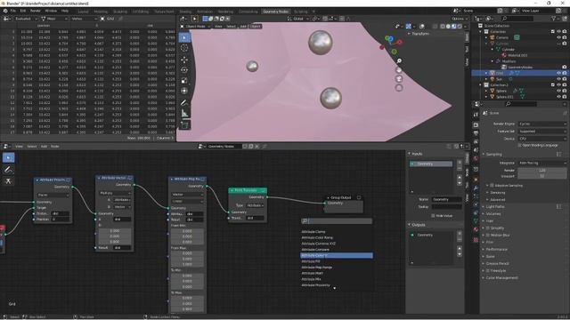Screen dimensions: 570x320
Task: Expand the Light Paths panel
Action: pyautogui.click(x=495, y=206)
